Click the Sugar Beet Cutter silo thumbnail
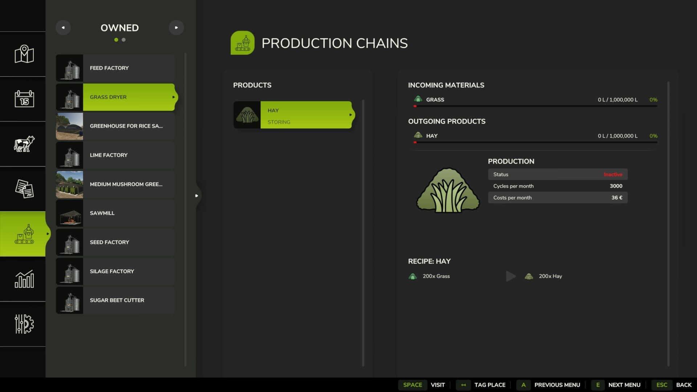 [69, 301]
